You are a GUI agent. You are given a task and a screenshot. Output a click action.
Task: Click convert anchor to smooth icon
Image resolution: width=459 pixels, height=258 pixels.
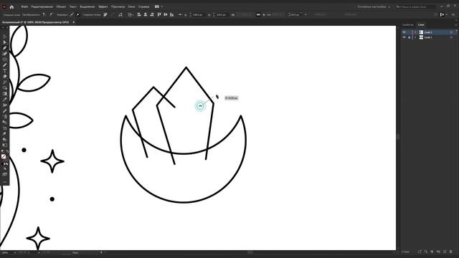tap(51, 14)
